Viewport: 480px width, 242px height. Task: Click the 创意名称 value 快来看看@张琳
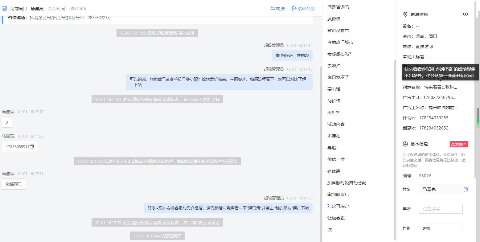[x=441, y=87]
